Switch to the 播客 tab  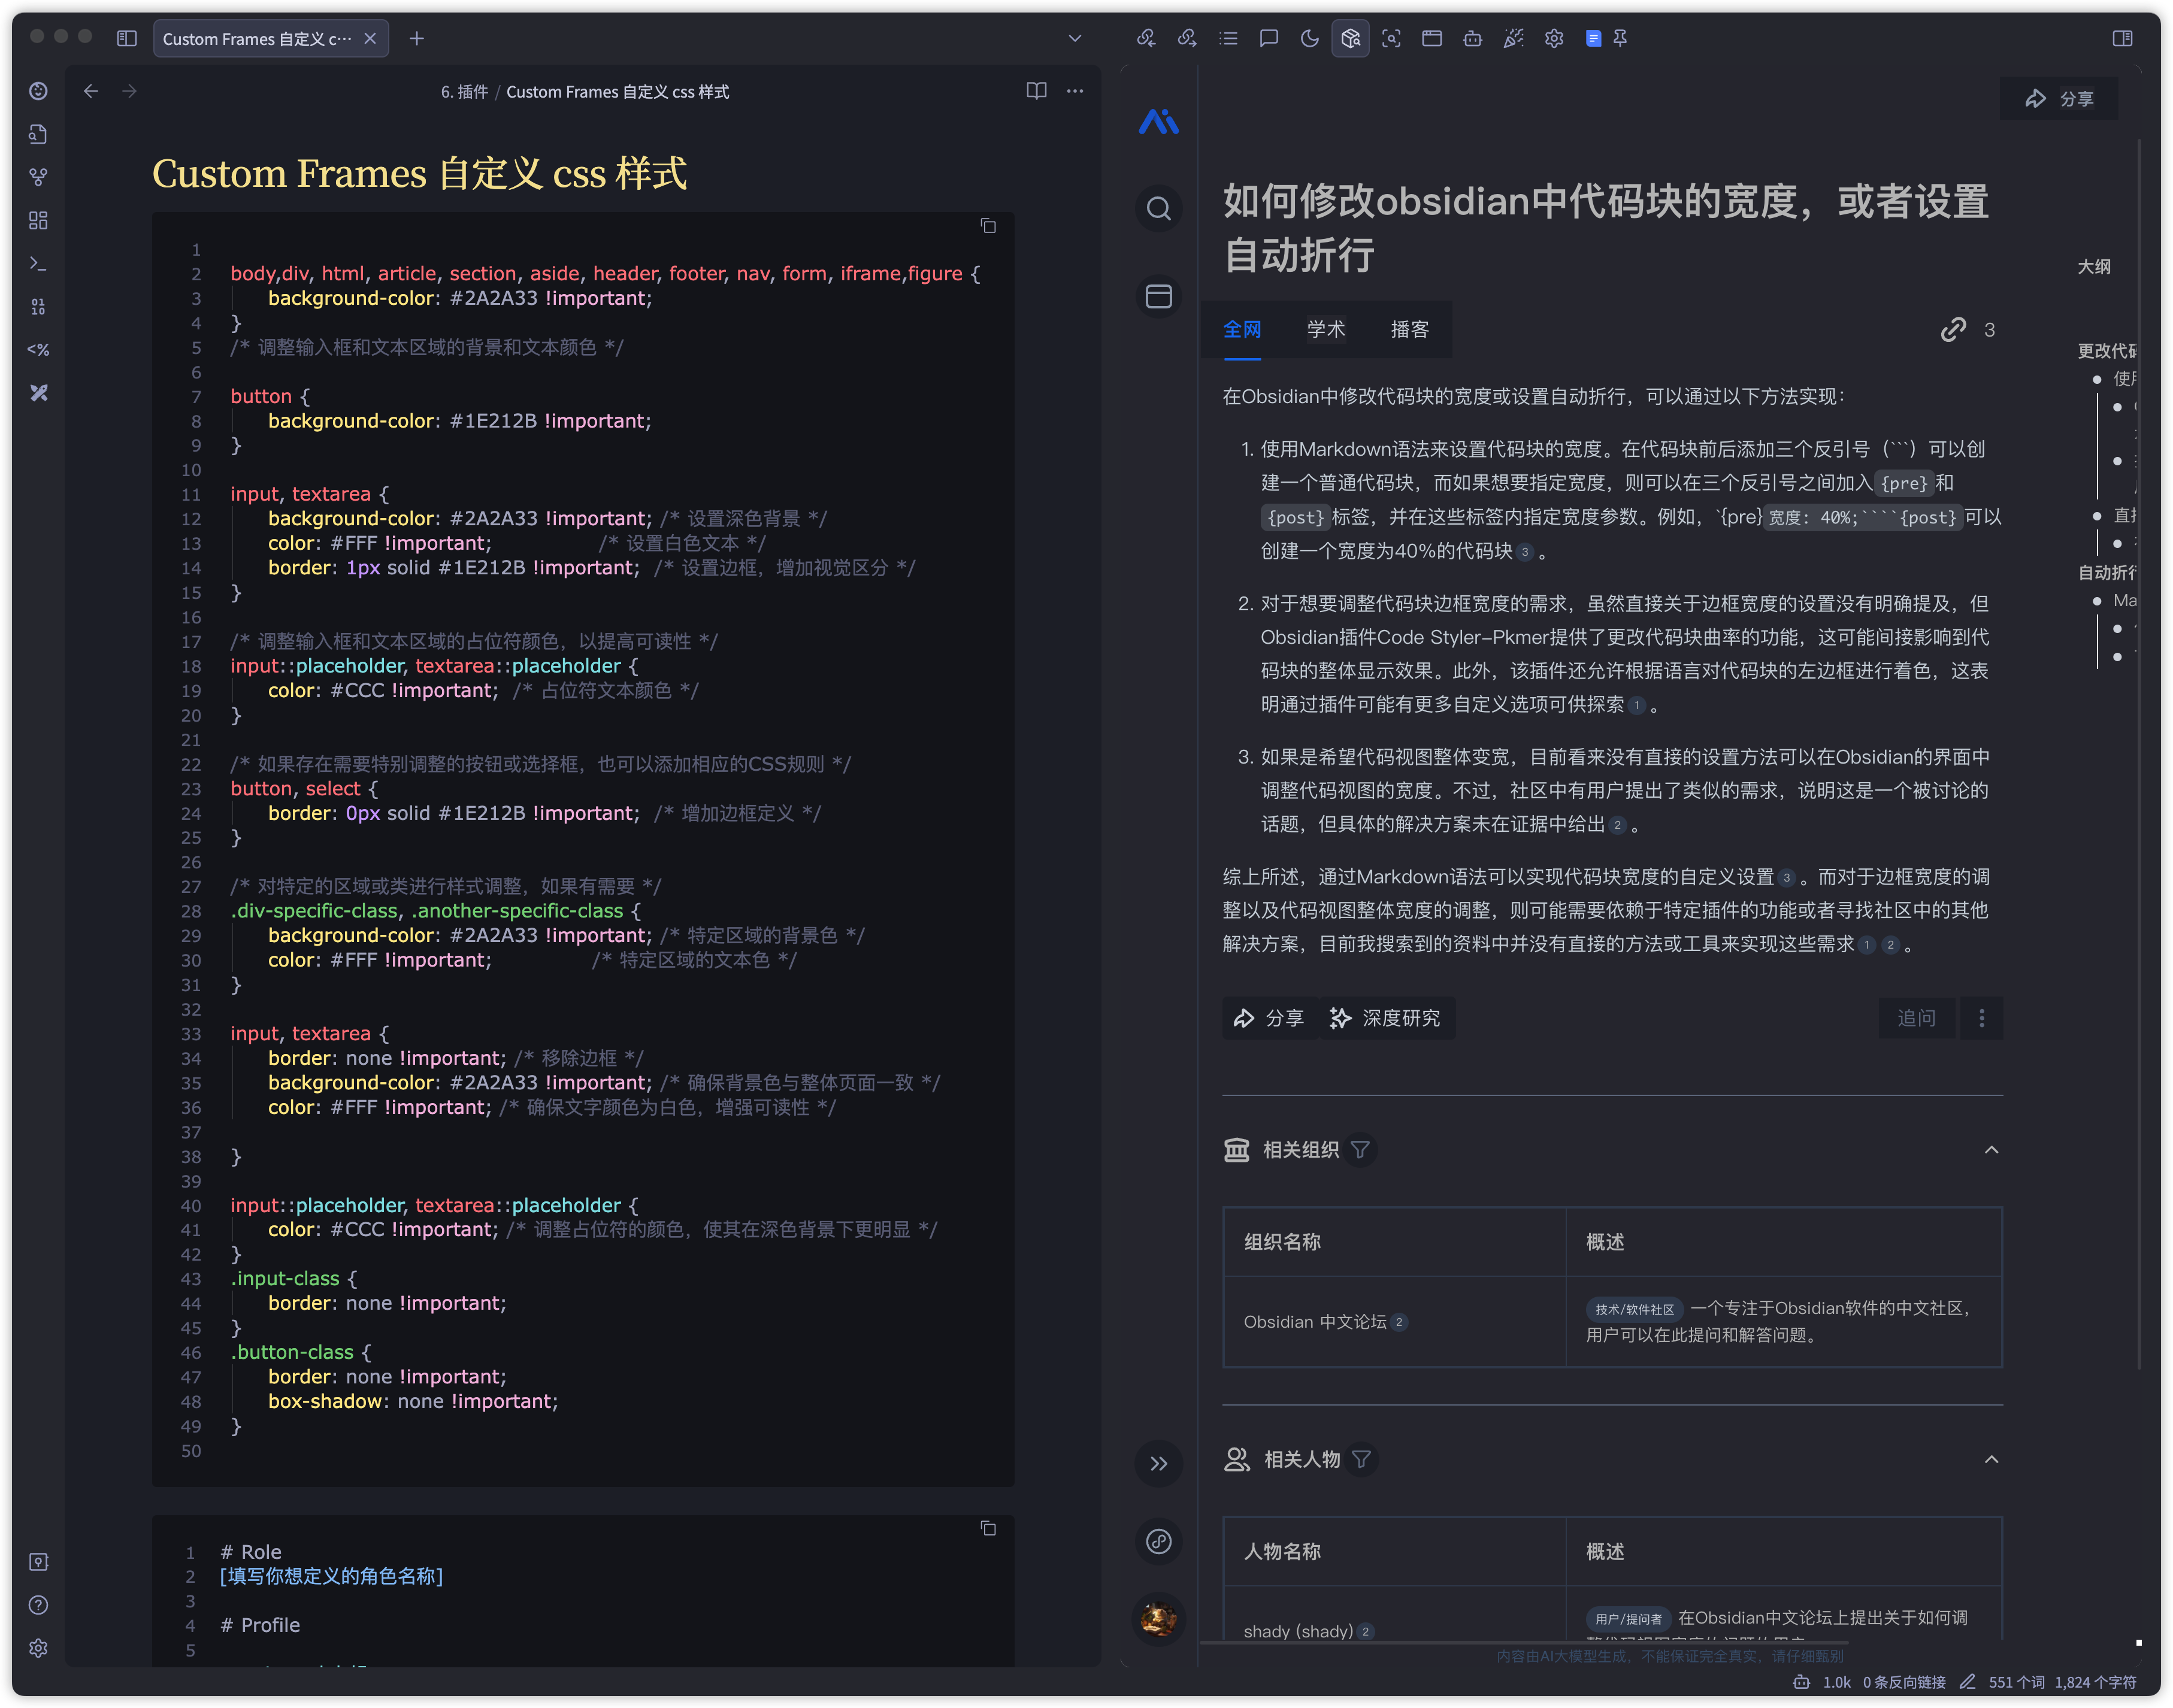1409,329
